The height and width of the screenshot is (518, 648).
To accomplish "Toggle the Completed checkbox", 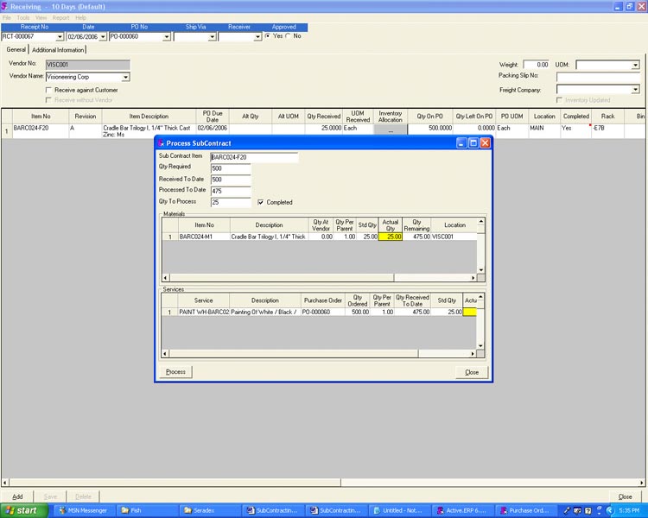I will pyautogui.click(x=261, y=202).
